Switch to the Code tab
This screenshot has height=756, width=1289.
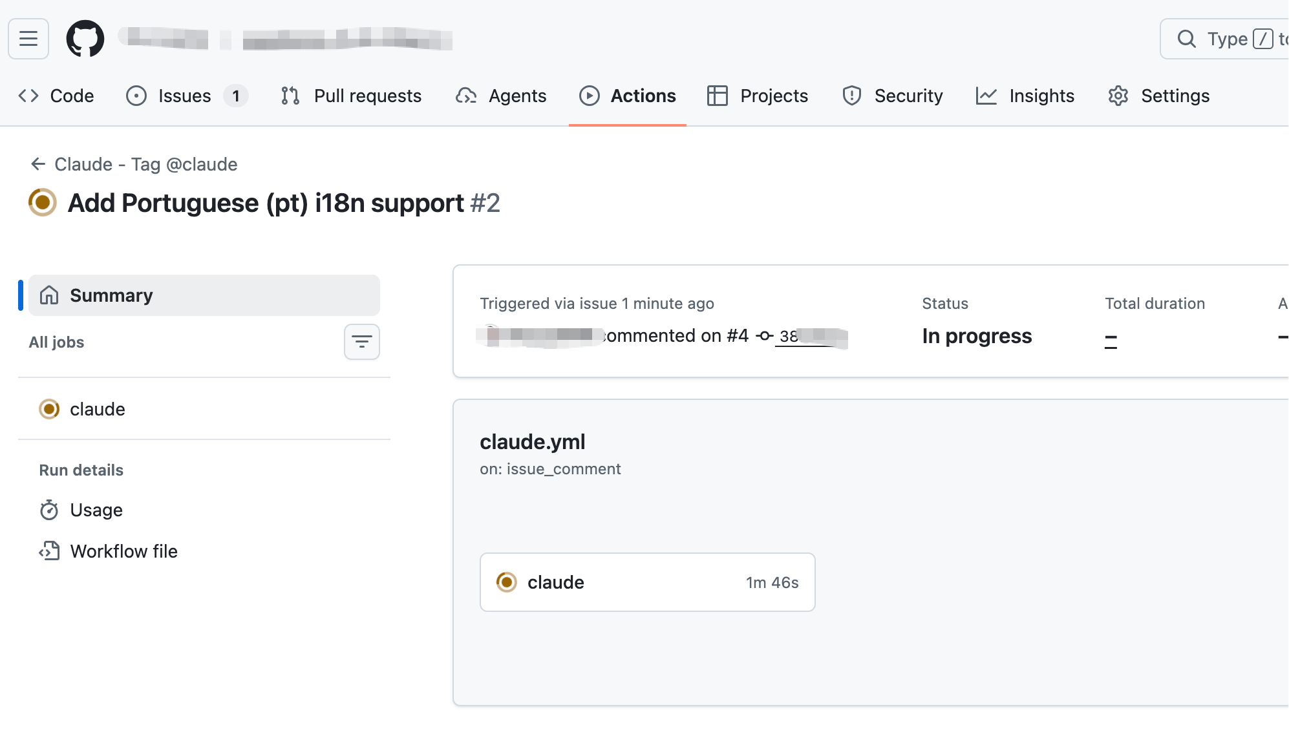[x=56, y=96]
